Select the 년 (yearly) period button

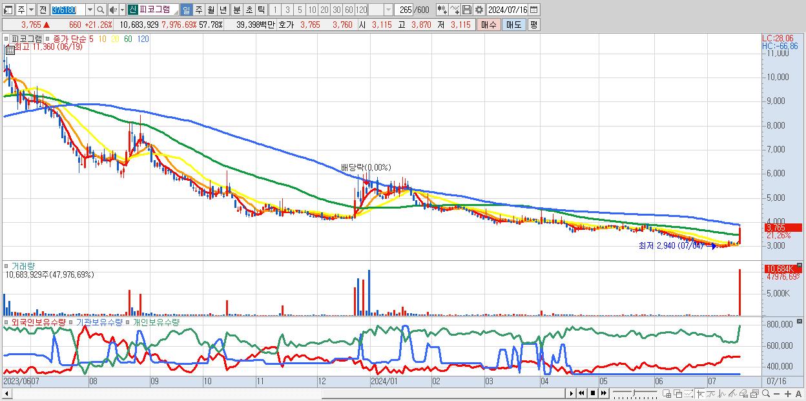[223, 10]
